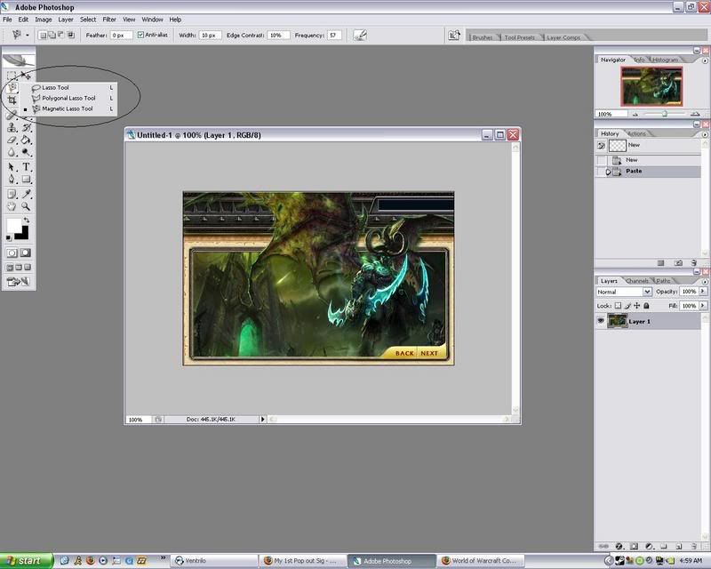711x569 pixels.
Task: Select the Paste history state
Action: coord(648,172)
